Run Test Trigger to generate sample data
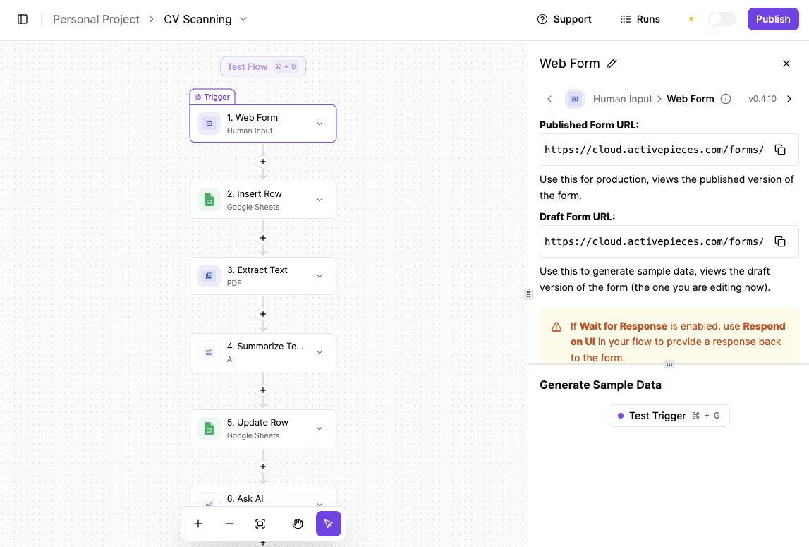The height and width of the screenshot is (547, 809). (x=669, y=415)
